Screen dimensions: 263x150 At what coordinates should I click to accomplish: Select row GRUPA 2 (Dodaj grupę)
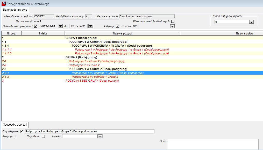132,57
